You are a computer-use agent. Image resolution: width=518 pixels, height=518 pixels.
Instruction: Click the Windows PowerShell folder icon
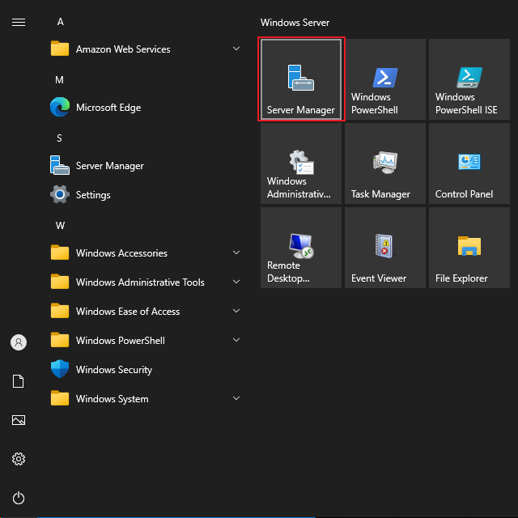(x=60, y=340)
